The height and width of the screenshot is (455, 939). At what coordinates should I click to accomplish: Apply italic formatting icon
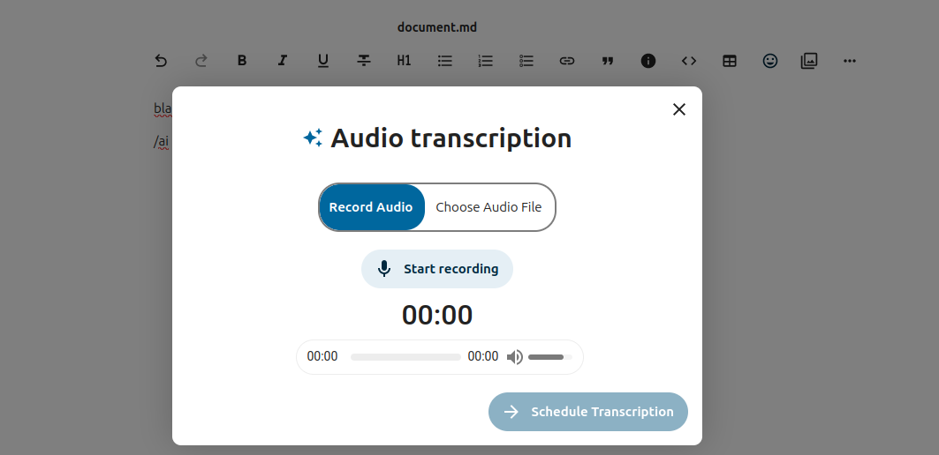[283, 61]
